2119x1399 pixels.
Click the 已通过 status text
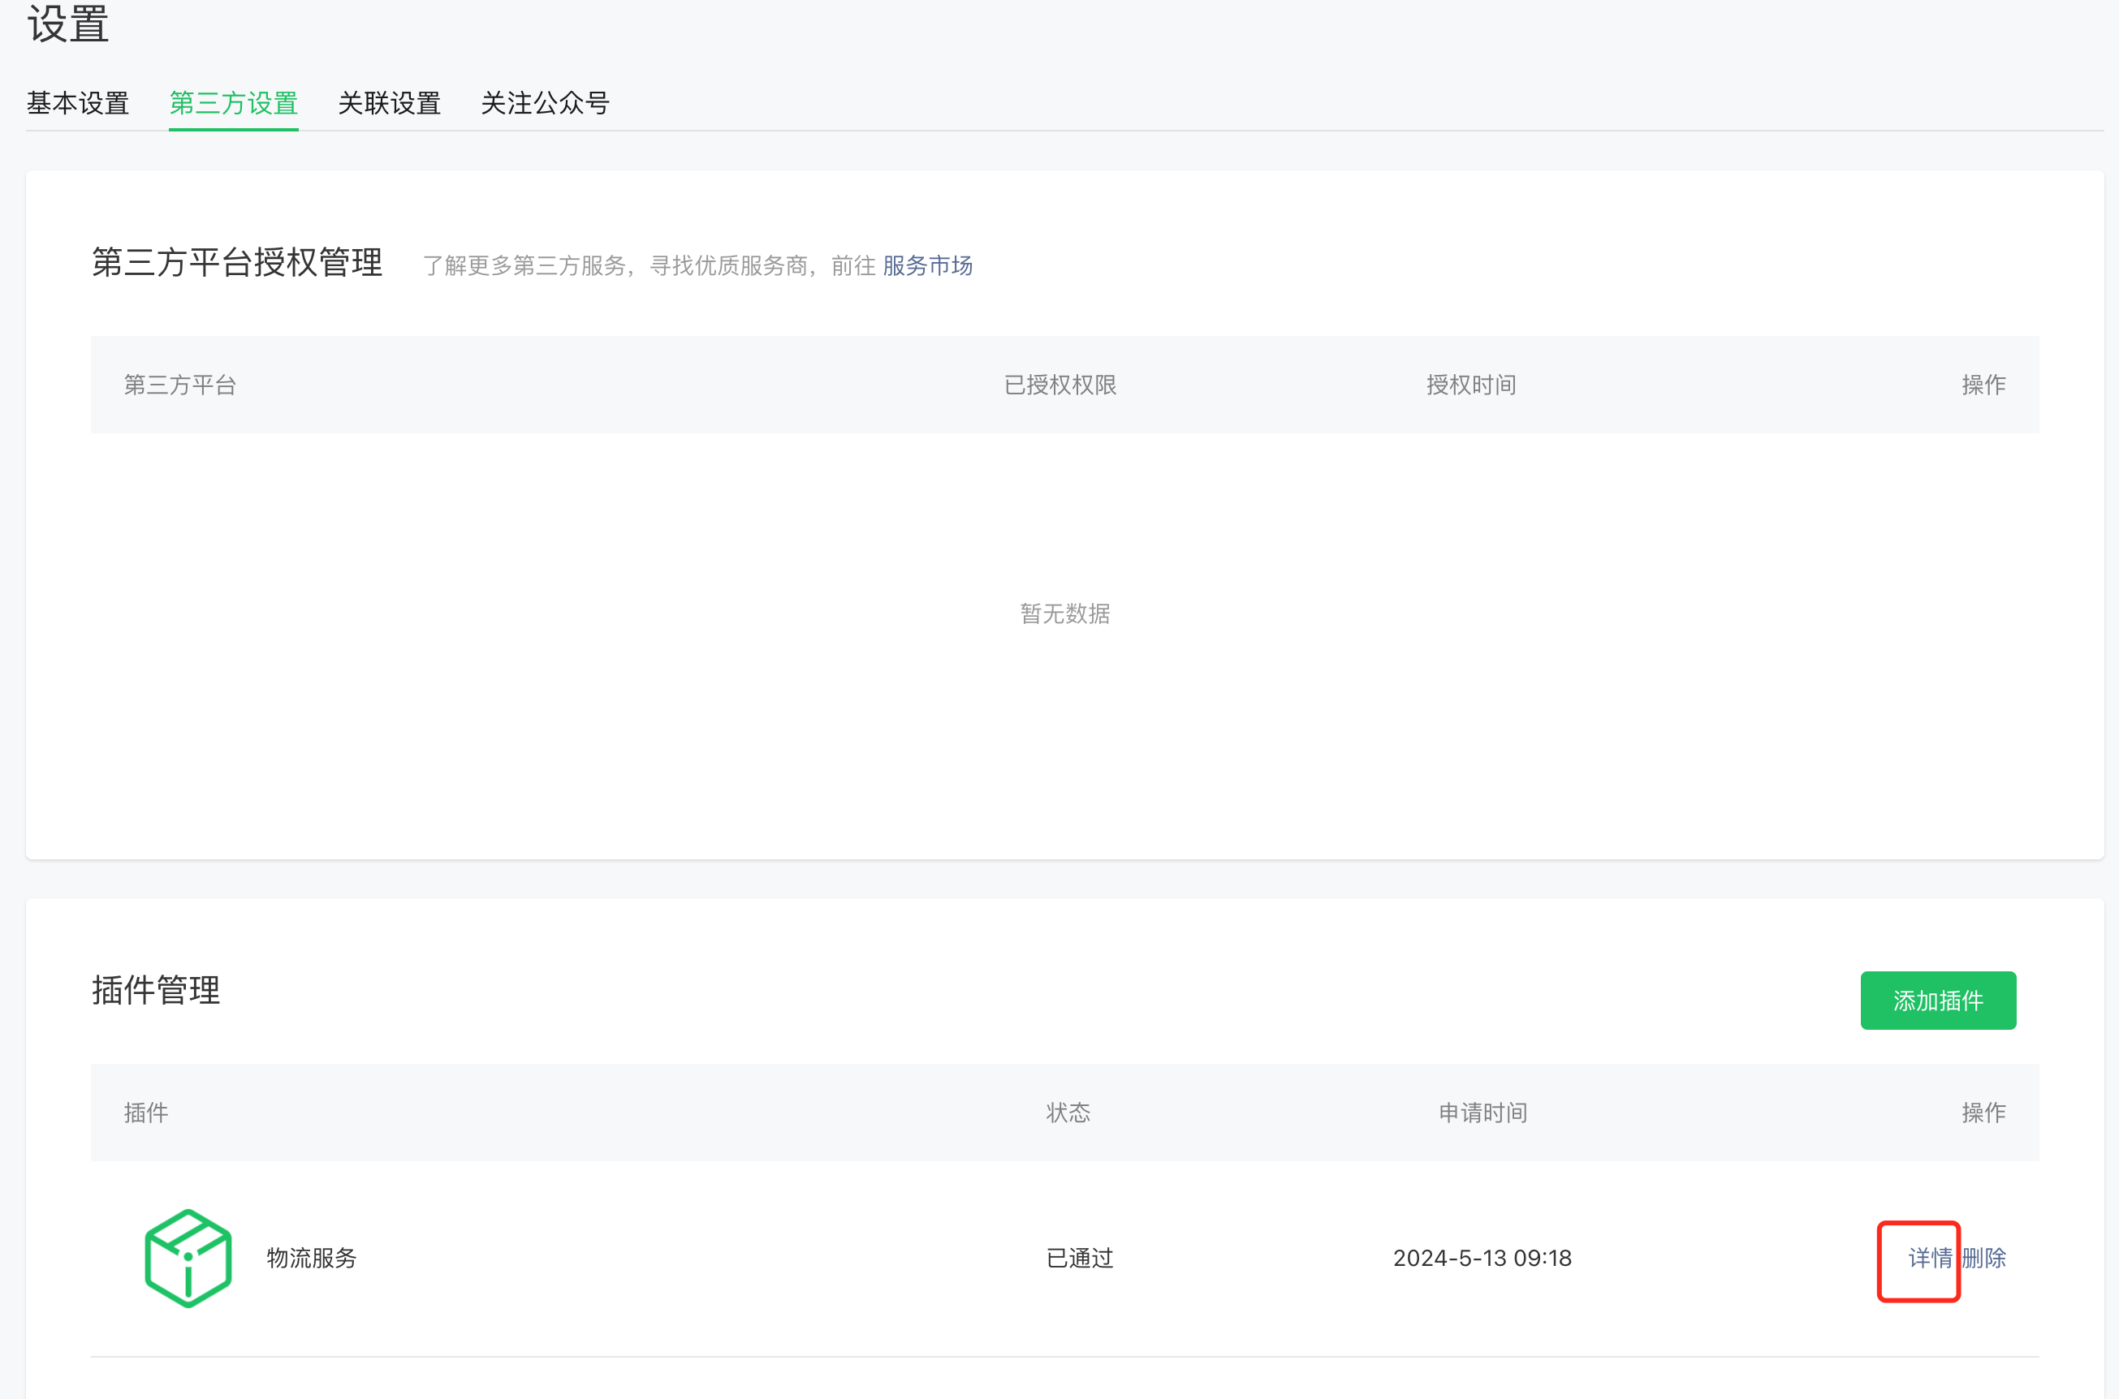1079,1258
